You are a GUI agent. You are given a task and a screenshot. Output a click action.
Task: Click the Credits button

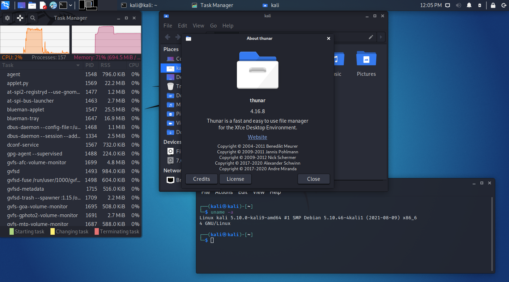click(x=202, y=179)
